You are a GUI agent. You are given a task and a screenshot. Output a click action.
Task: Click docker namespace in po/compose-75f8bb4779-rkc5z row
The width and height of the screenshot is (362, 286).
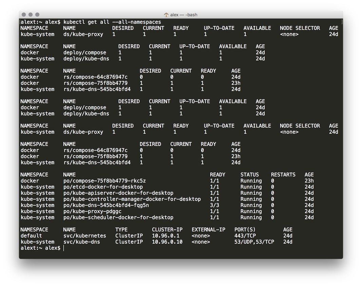30,181
